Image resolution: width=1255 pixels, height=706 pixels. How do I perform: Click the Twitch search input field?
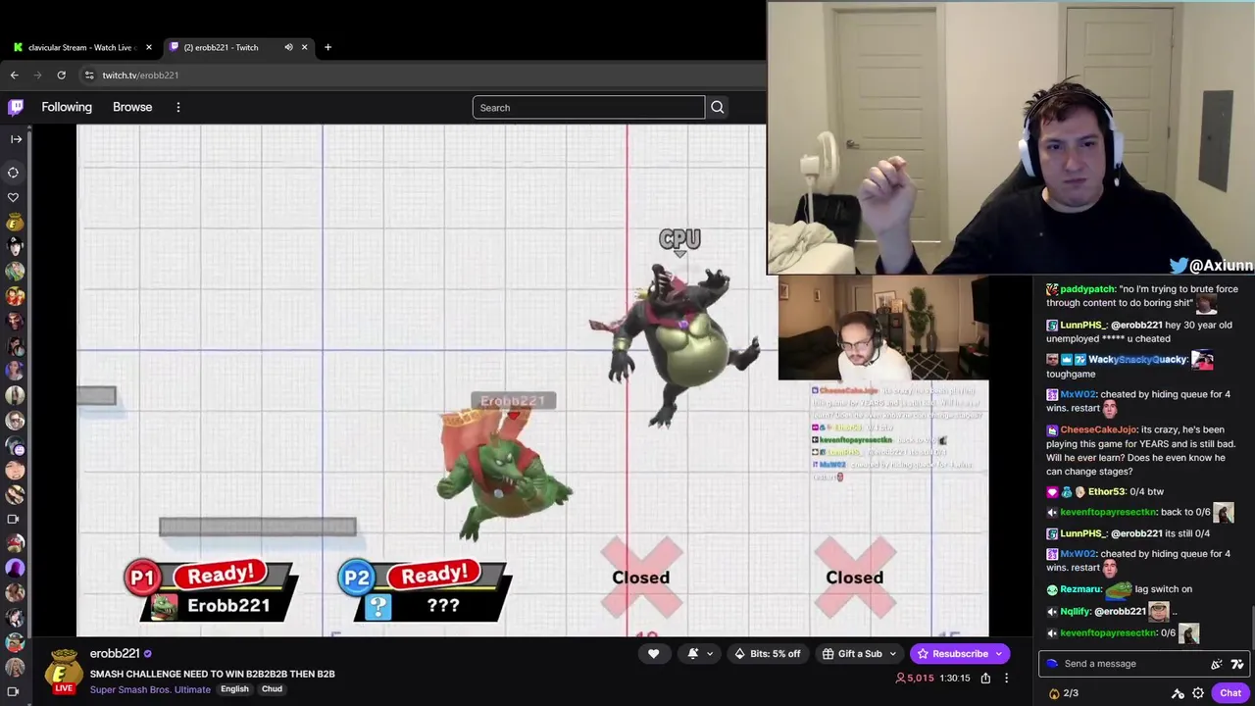coord(588,108)
